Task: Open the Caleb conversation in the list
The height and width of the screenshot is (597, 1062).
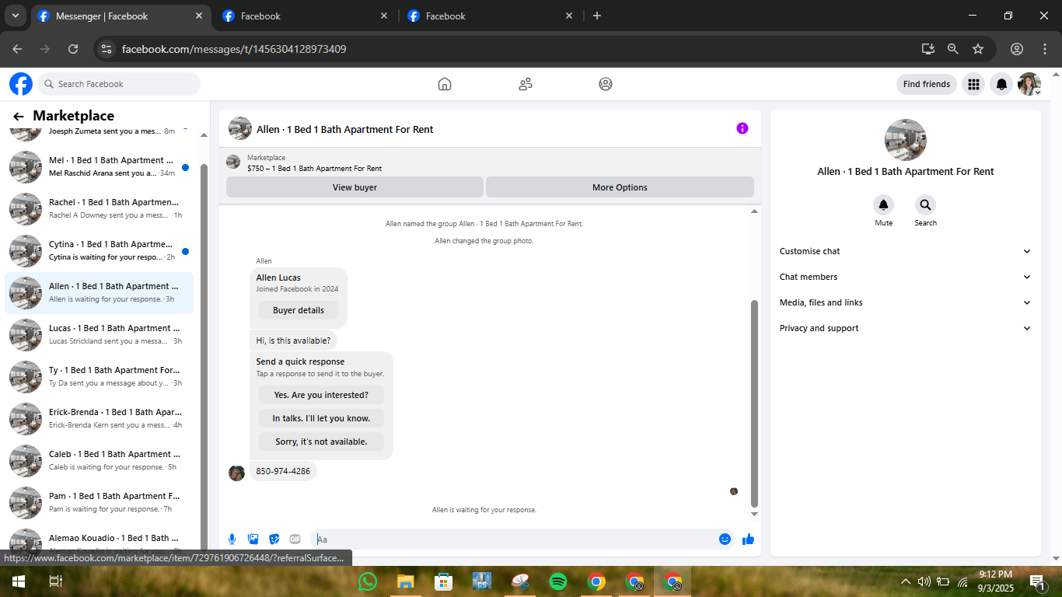Action: pyautogui.click(x=100, y=460)
